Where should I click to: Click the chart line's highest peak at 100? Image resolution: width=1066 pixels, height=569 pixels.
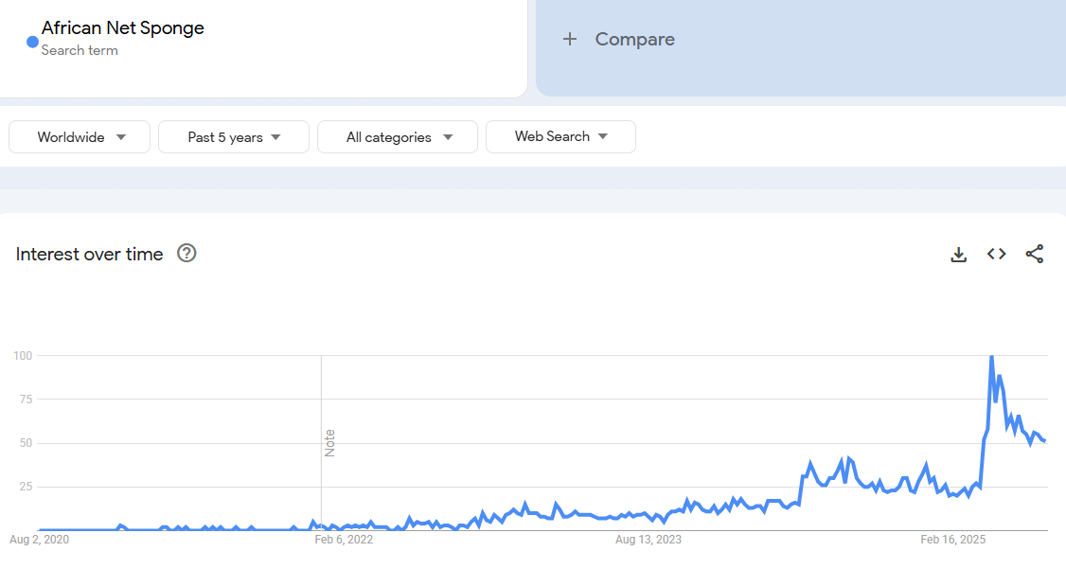tap(991, 357)
